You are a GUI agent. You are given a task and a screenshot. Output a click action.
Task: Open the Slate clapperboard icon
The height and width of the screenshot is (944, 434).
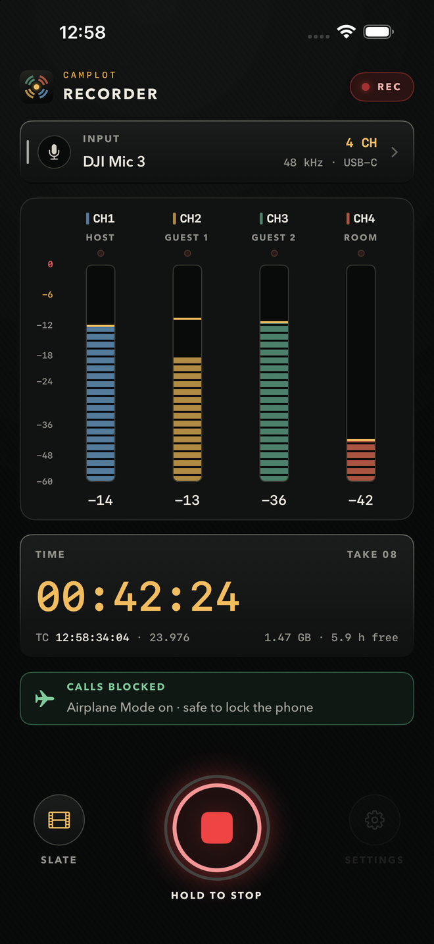click(x=59, y=820)
